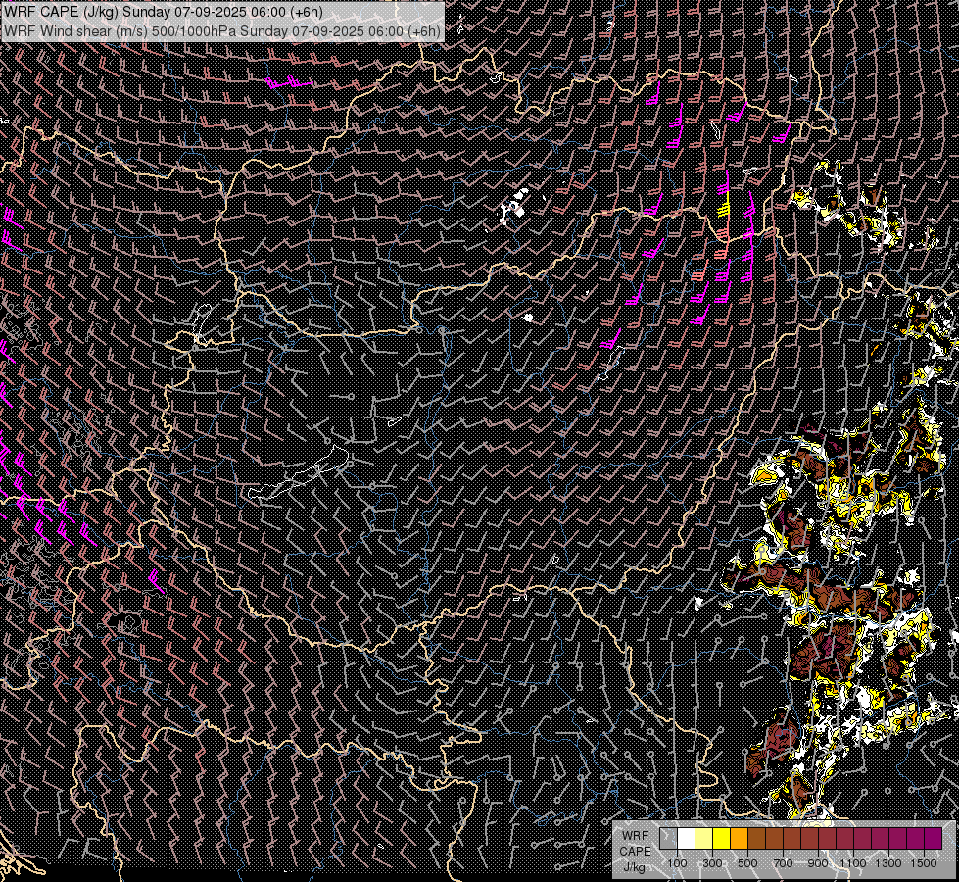Select the gray legend swatch below 100

click(x=668, y=839)
